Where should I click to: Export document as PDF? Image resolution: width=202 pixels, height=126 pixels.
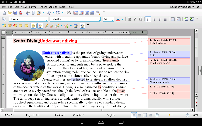[21, 13]
